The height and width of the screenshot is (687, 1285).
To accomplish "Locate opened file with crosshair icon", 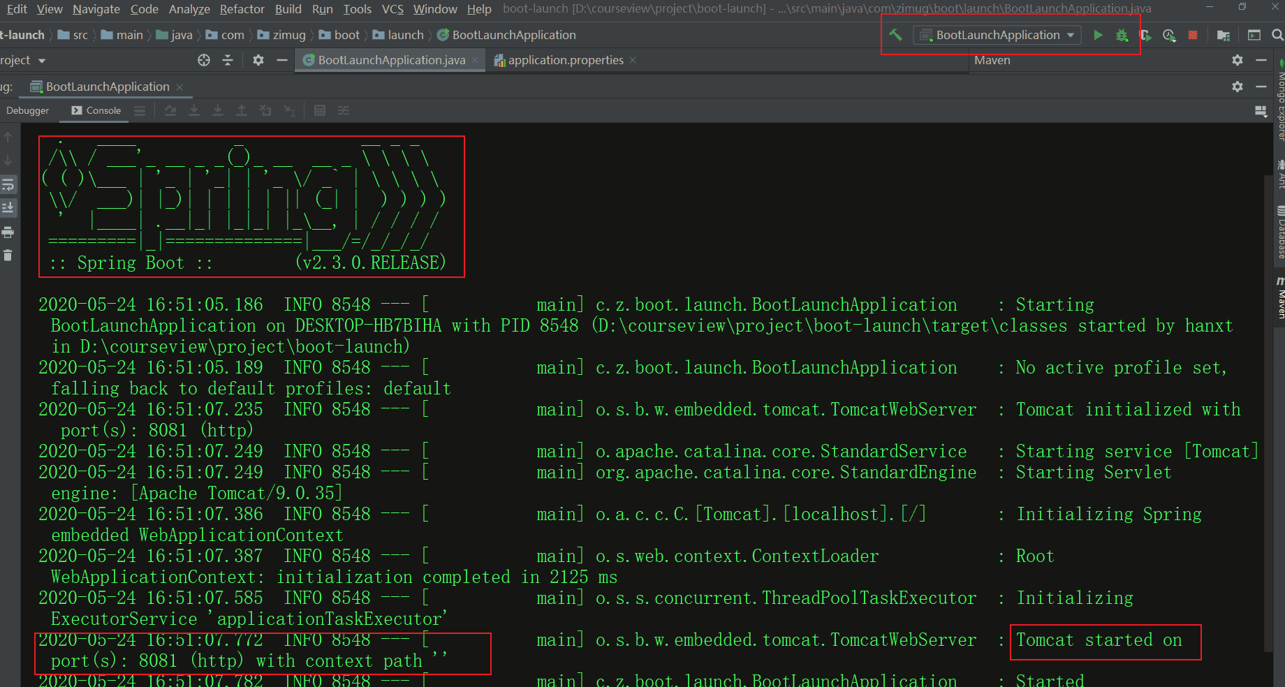I will (204, 60).
